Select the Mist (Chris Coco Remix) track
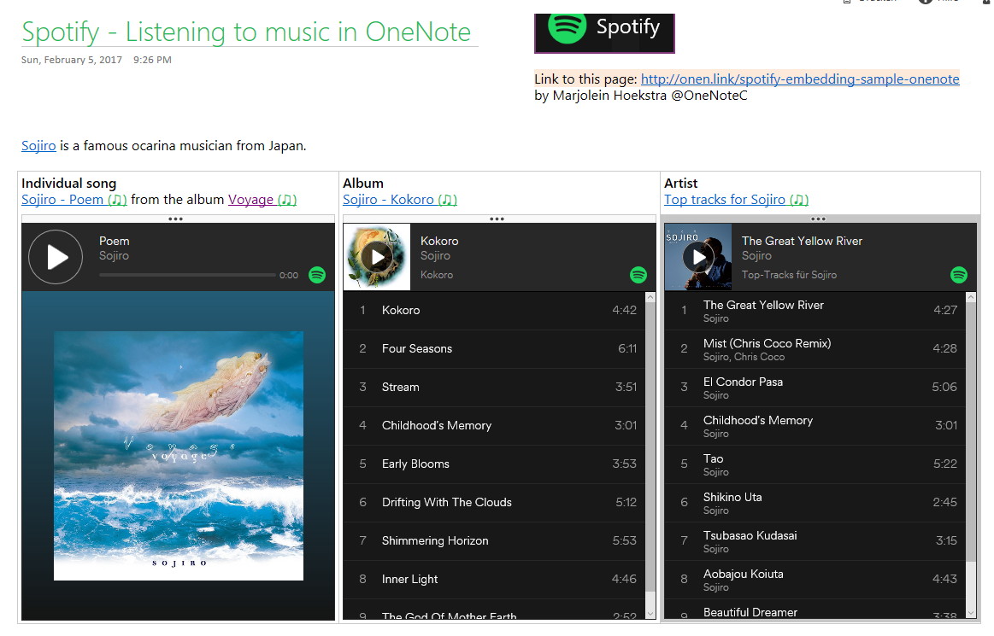This screenshot has height=636, width=994. [x=815, y=349]
